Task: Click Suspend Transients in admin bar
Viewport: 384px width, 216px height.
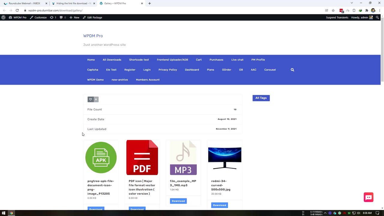Action: pyautogui.click(x=337, y=17)
